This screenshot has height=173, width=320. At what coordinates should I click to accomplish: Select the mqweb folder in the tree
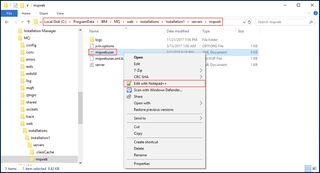[41, 159]
